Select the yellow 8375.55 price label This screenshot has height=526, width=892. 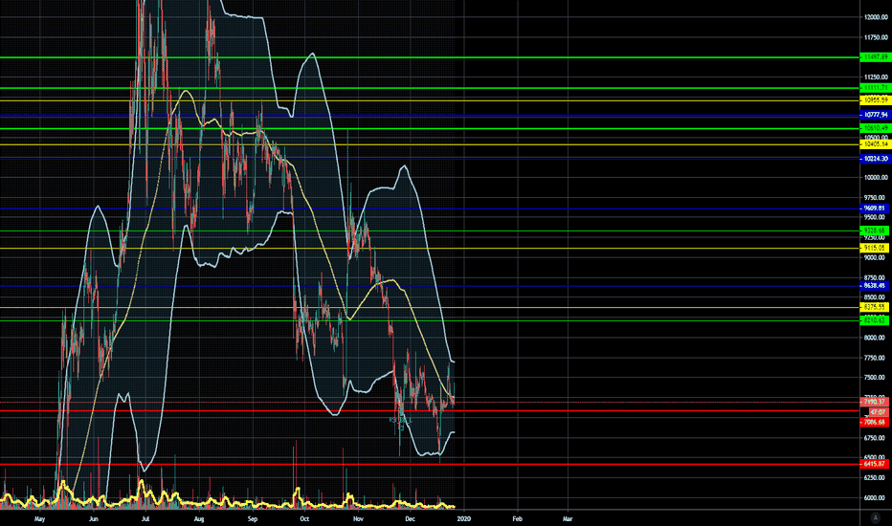[875, 307]
